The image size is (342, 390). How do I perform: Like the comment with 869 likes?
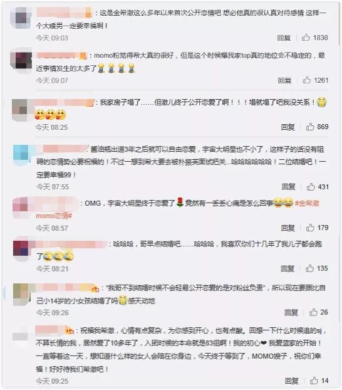pyautogui.click(x=310, y=127)
